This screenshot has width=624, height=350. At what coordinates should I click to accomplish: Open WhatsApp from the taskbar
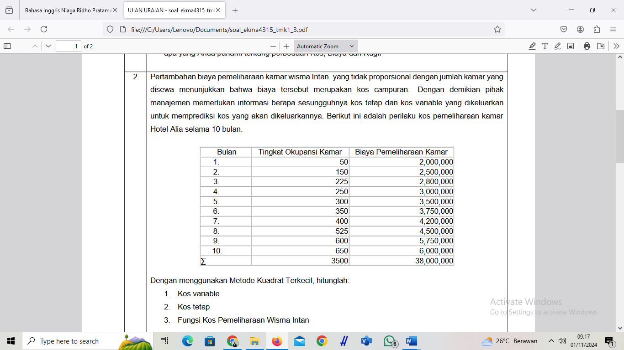click(390, 341)
